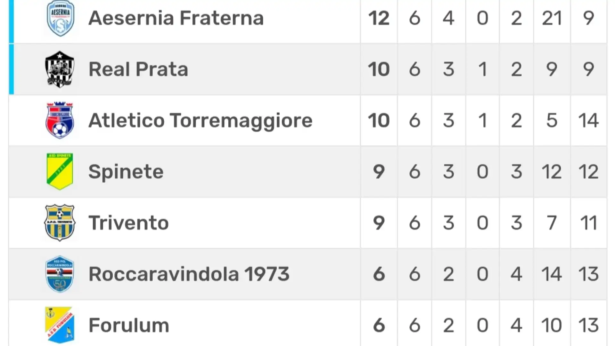The height and width of the screenshot is (346, 615).
Task: Select Atletico Torremaggiore's 14 goals conceded
Action: pyautogui.click(x=588, y=120)
